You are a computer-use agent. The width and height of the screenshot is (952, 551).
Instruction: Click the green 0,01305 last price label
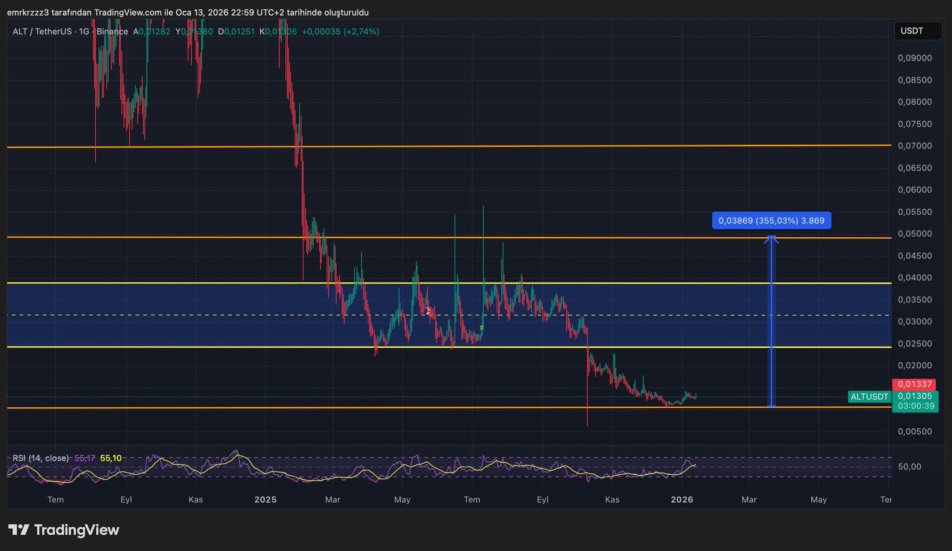point(914,396)
